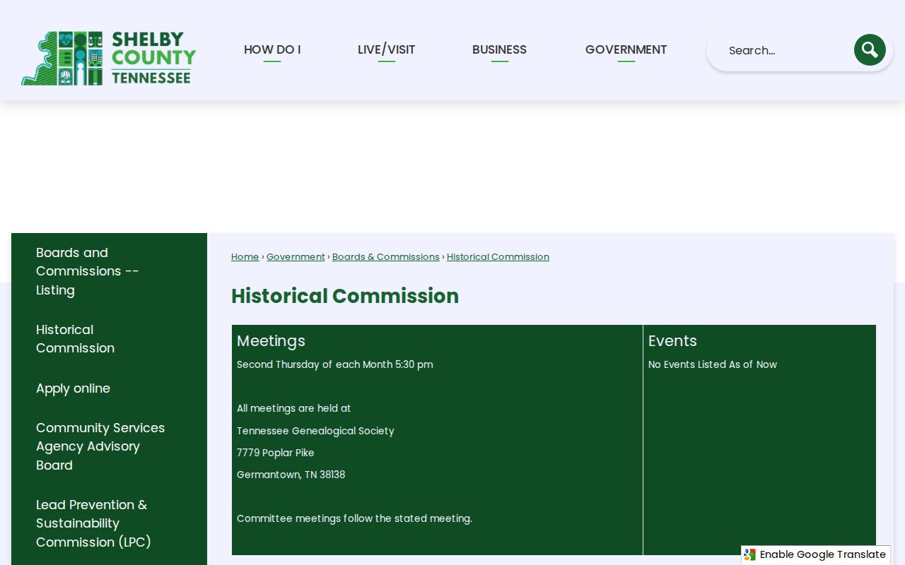Select text 'Second Thursday of each Month 5:30 pm'

[335, 364]
